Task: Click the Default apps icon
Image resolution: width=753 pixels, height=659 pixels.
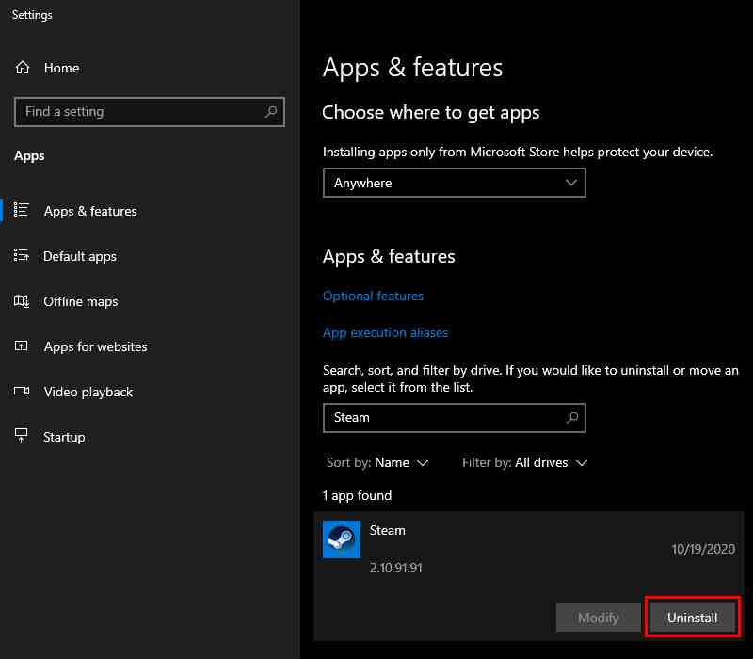Action: [21, 255]
